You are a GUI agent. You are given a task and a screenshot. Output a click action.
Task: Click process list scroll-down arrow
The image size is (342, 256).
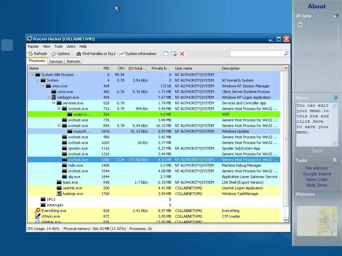pyautogui.click(x=286, y=220)
